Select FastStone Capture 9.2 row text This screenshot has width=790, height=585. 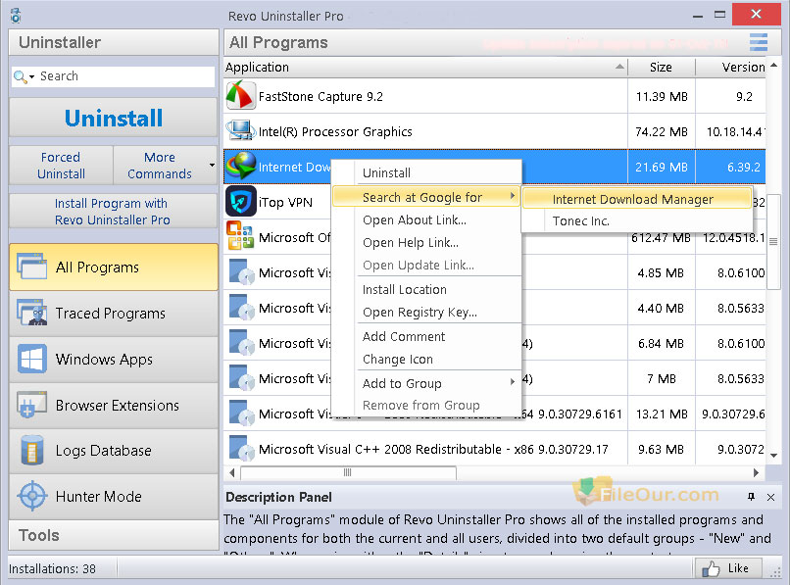pos(321,96)
